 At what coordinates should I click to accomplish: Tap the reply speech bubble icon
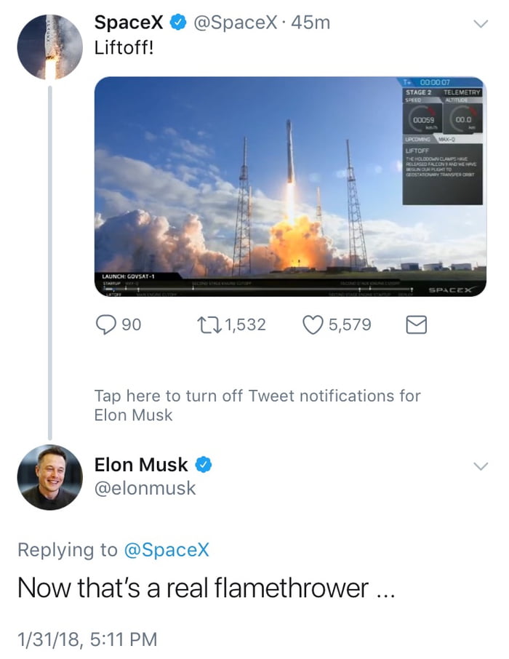coord(105,325)
